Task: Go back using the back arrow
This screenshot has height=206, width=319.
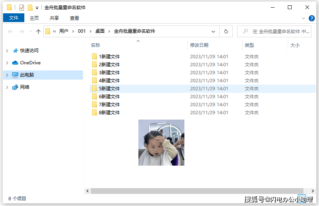Action: (10, 32)
